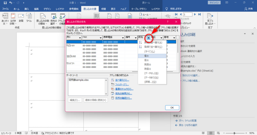
Task: Open the あいさつ文 greeting tool
Action: (x=5, y=19)
